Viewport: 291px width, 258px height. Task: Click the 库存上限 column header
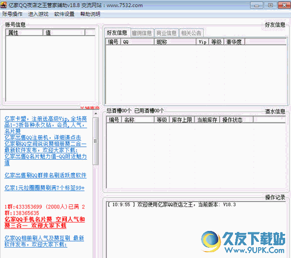pos(182,120)
